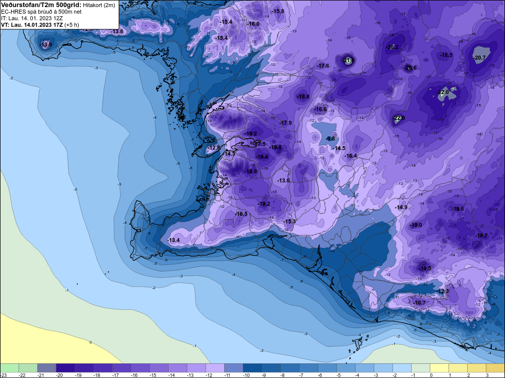This screenshot has width=505, height=378.
Task: Click the -15.3 temperature value
Action: [290, 221]
